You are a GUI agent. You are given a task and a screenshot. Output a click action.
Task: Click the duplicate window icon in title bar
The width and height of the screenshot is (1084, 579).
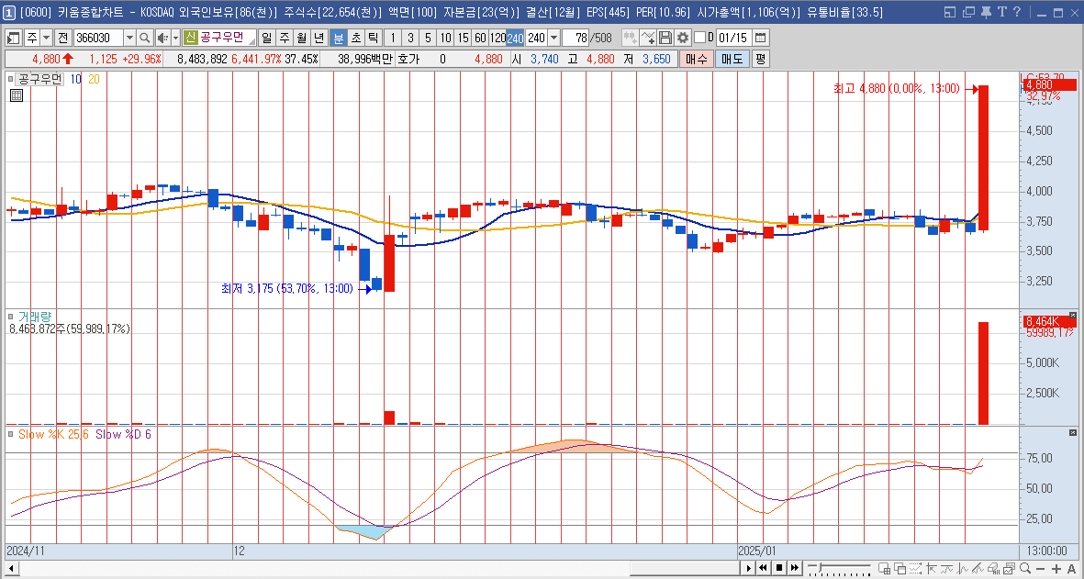pos(968,12)
